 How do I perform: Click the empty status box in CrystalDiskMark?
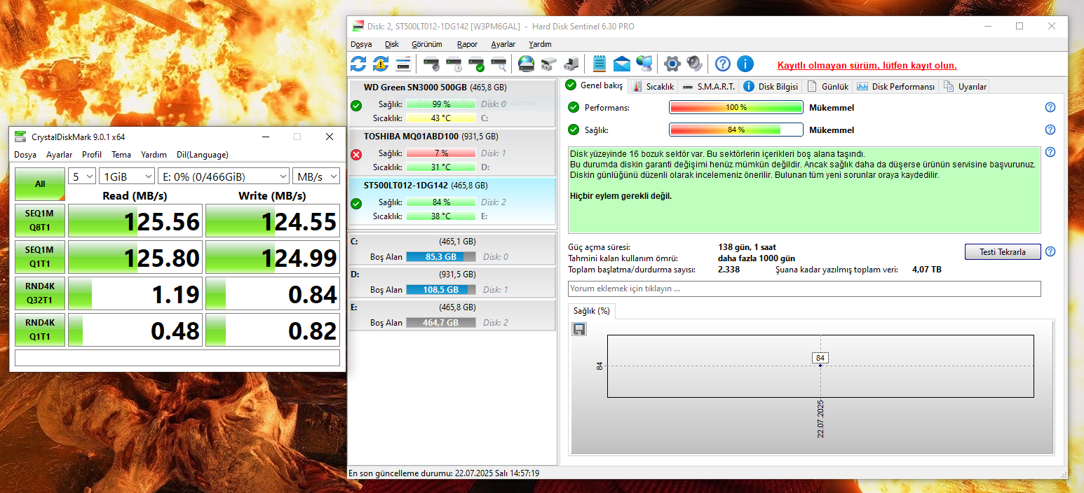pos(177,358)
